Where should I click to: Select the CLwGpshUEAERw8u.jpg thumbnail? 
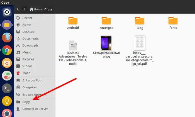(106, 43)
